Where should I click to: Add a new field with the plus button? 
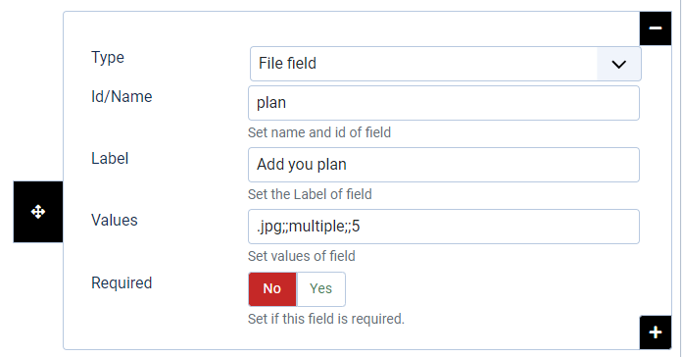pyautogui.click(x=656, y=332)
